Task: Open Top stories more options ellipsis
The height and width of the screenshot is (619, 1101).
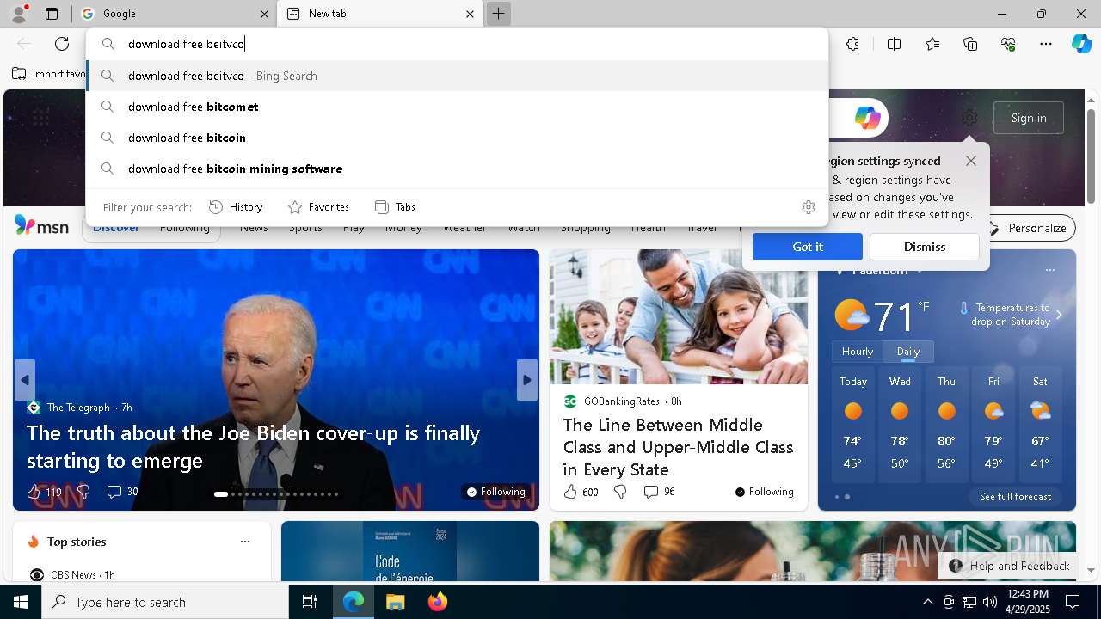Action: (x=245, y=542)
